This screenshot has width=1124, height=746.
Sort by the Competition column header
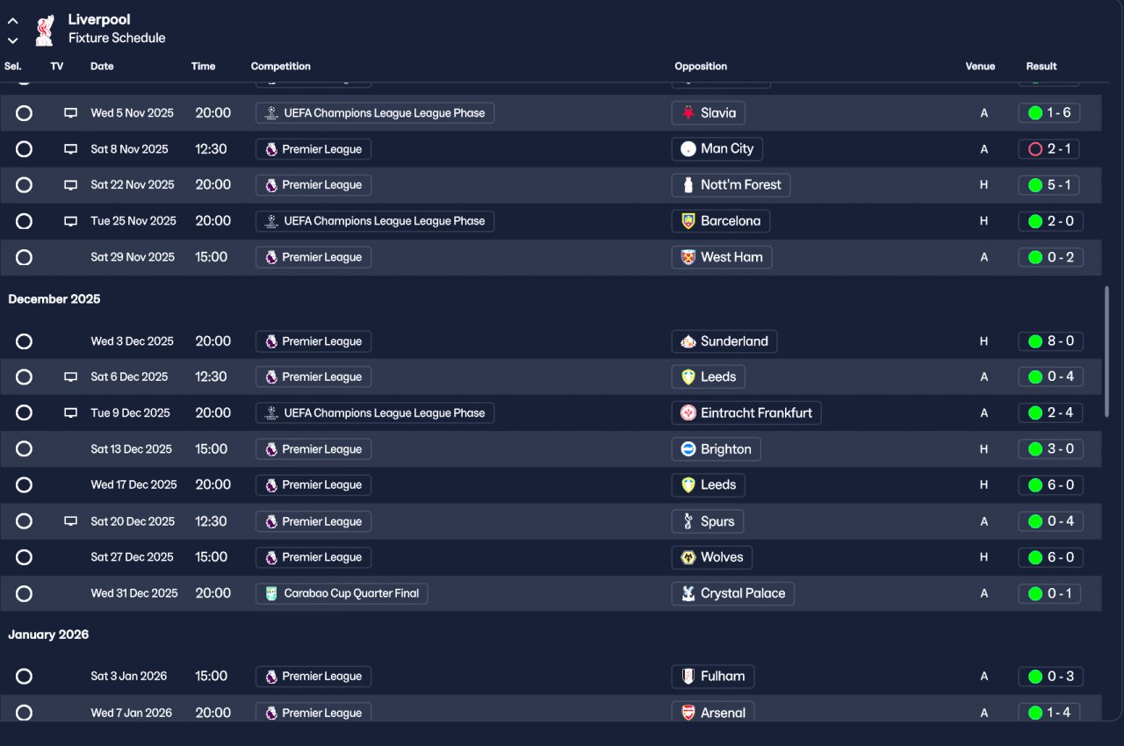coord(280,67)
